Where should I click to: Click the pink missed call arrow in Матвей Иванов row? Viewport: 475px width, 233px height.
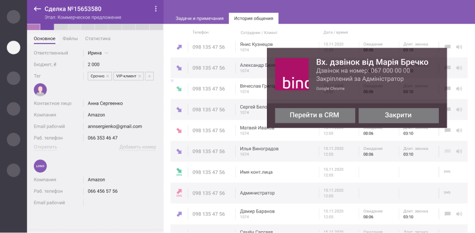[179, 131]
